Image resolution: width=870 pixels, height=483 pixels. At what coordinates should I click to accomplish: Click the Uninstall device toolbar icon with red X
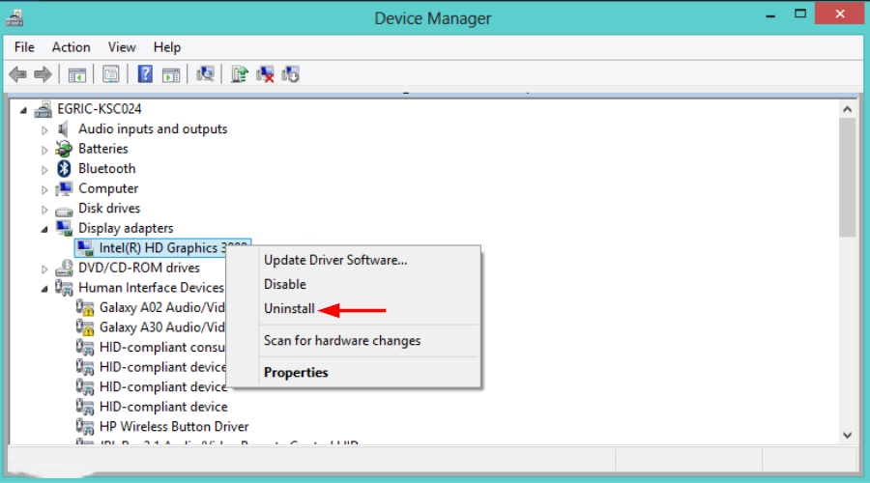click(266, 74)
